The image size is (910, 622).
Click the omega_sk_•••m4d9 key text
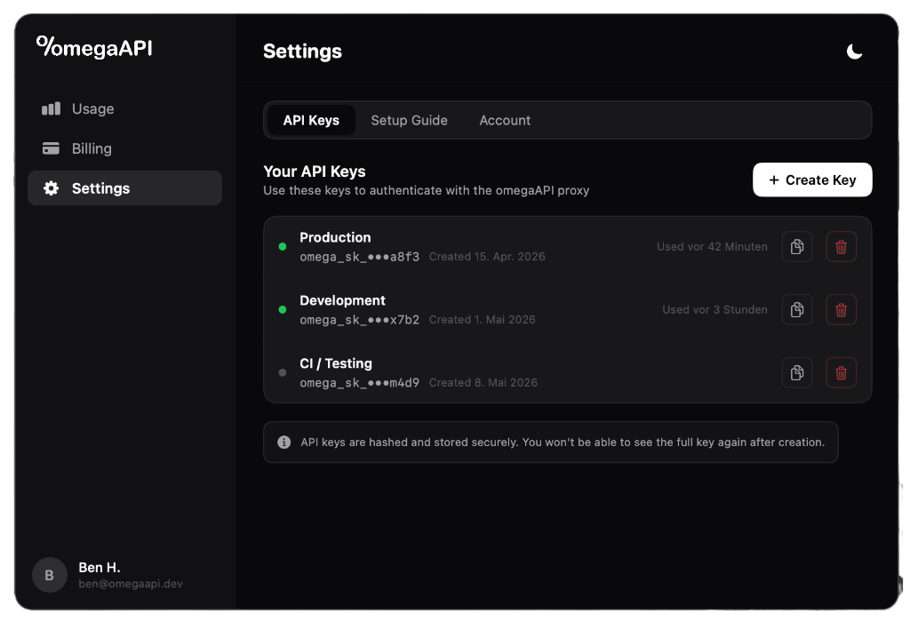click(359, 383)
